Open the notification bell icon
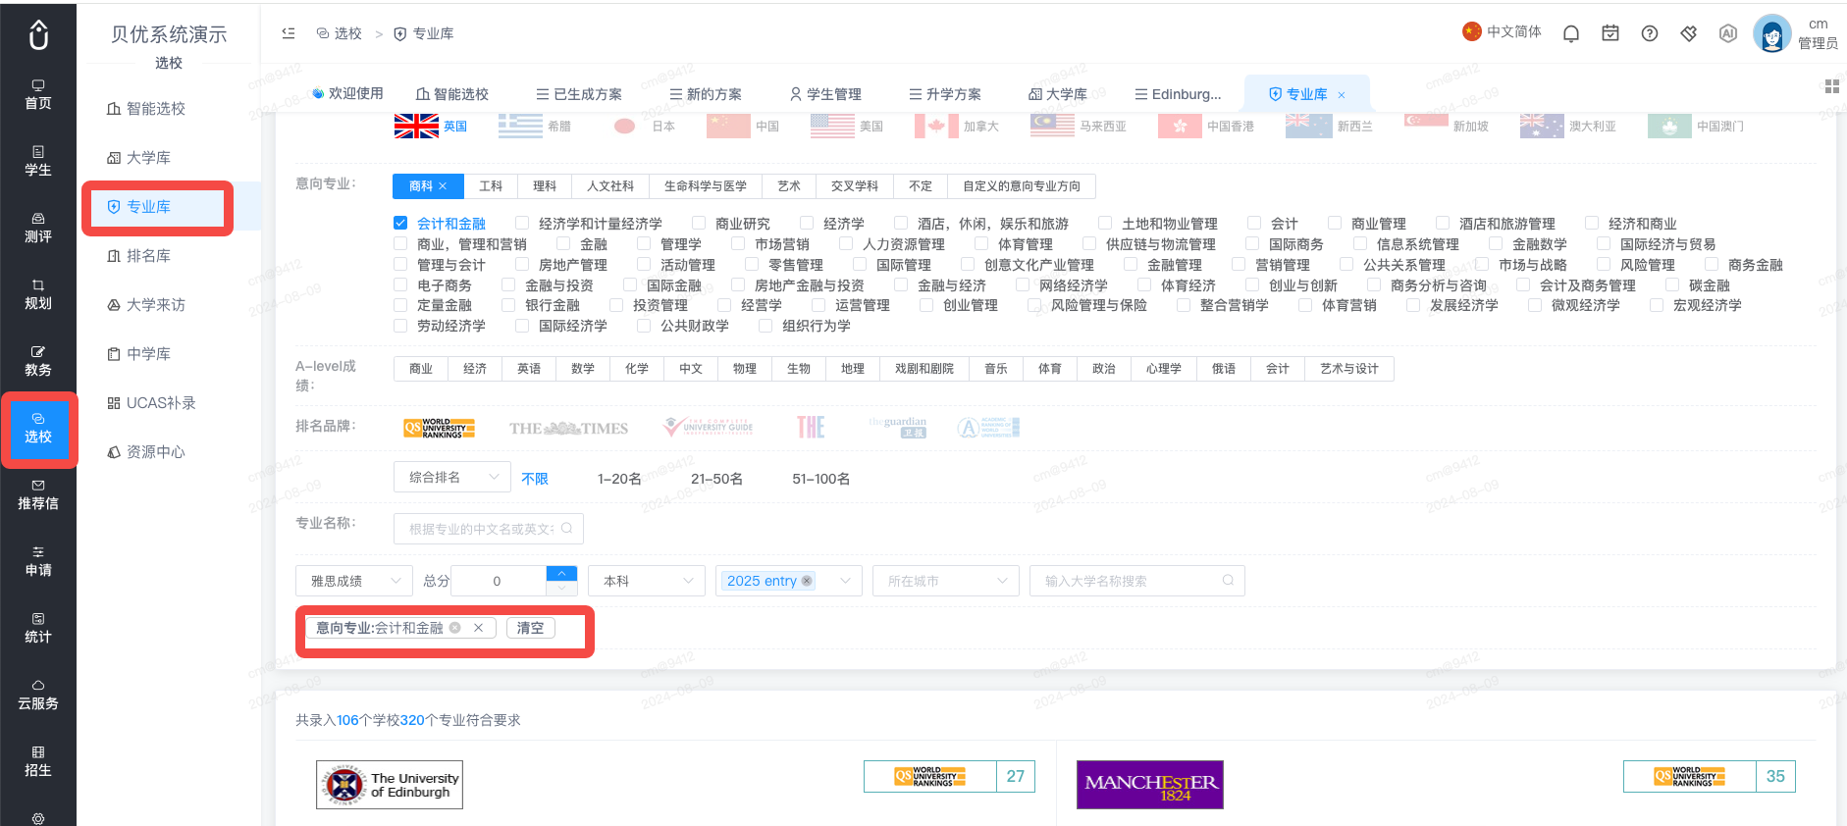Screen dimensions: 1847x826 (x=1571, y=33)
